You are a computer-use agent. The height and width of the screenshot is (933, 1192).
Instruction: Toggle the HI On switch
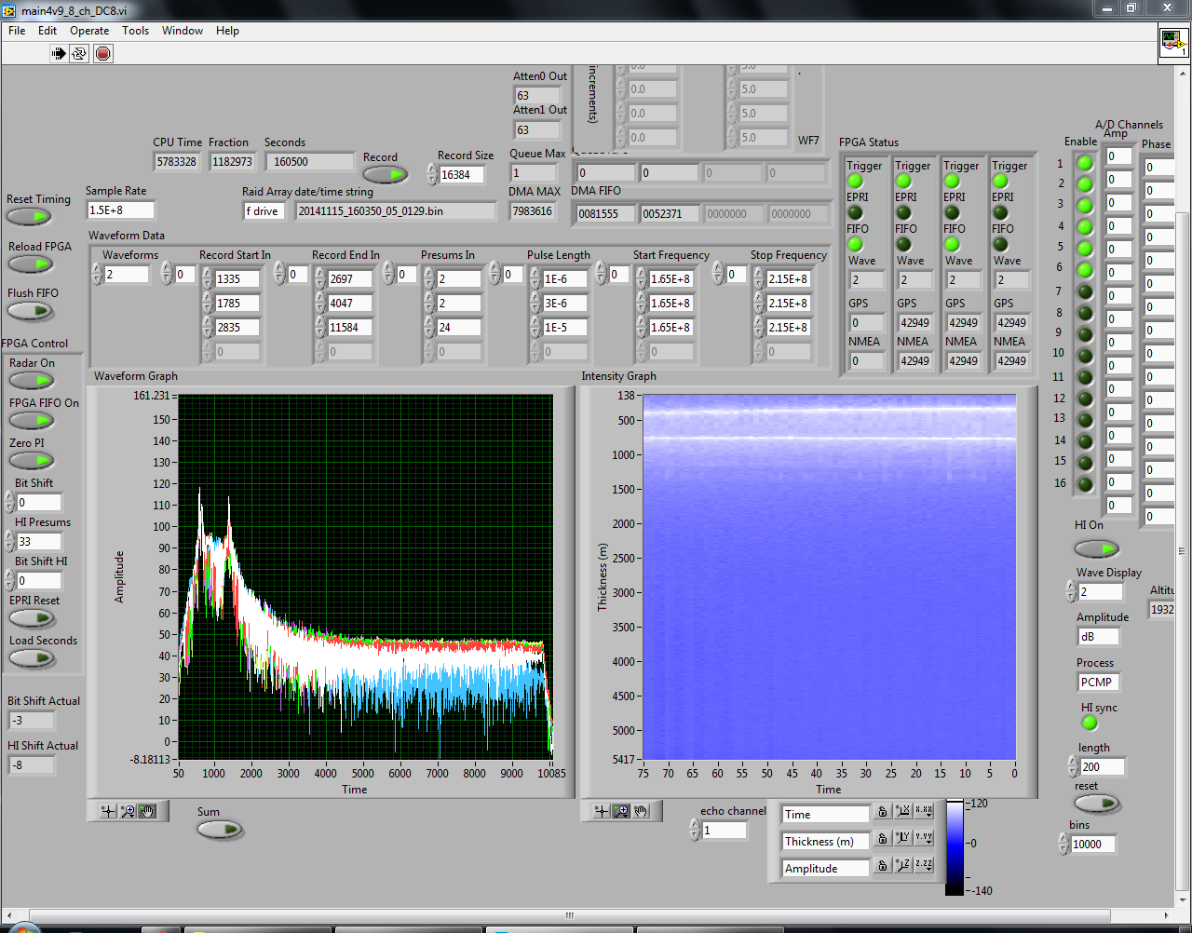click(1096, 548)
